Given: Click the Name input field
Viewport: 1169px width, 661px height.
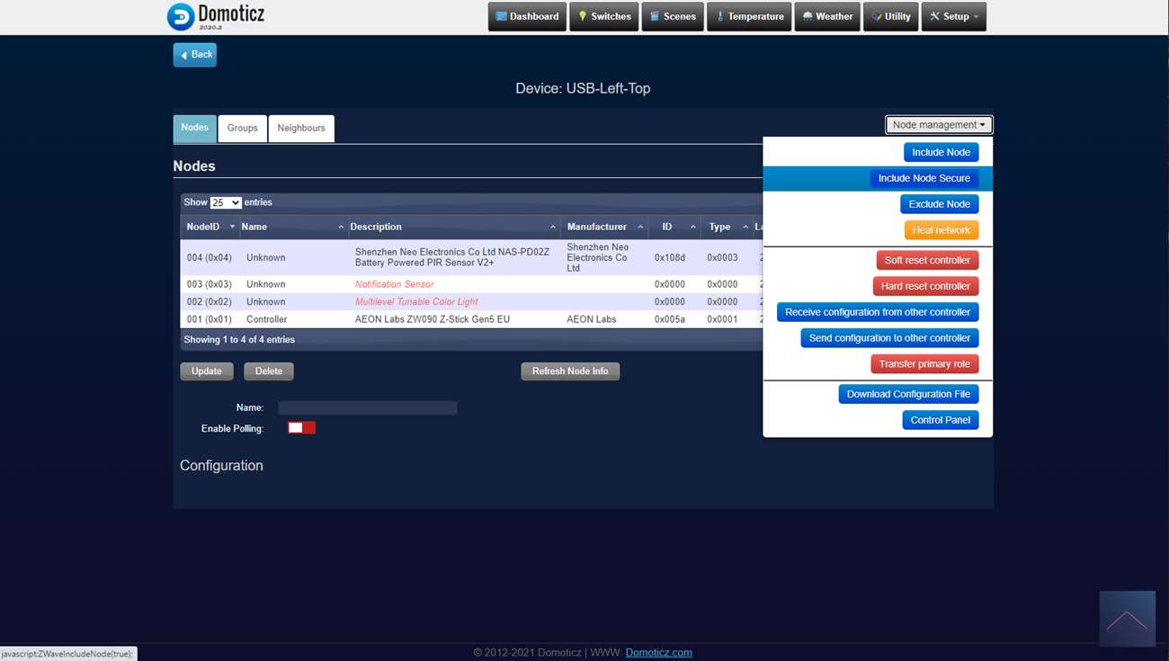Looking at the screenshot, I should click(x=367, y=408).
